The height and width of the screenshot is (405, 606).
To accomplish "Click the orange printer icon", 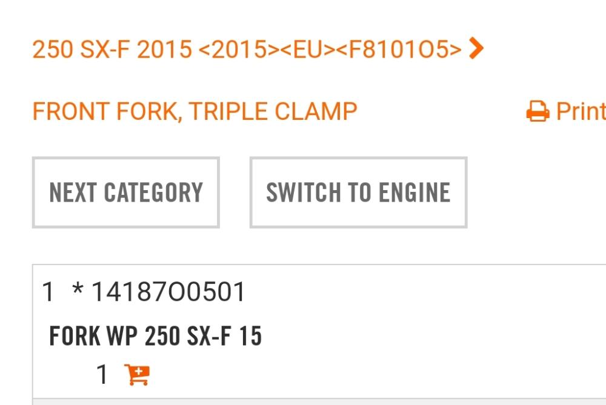I will (538, 112).
